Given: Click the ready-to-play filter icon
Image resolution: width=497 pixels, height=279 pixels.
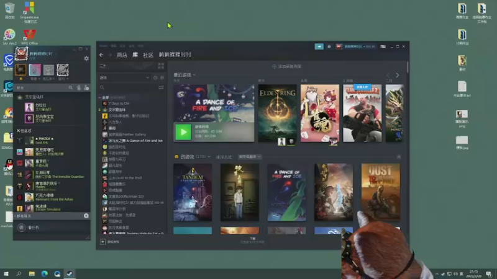Looking at the screenshot, I should click(162, 77).
